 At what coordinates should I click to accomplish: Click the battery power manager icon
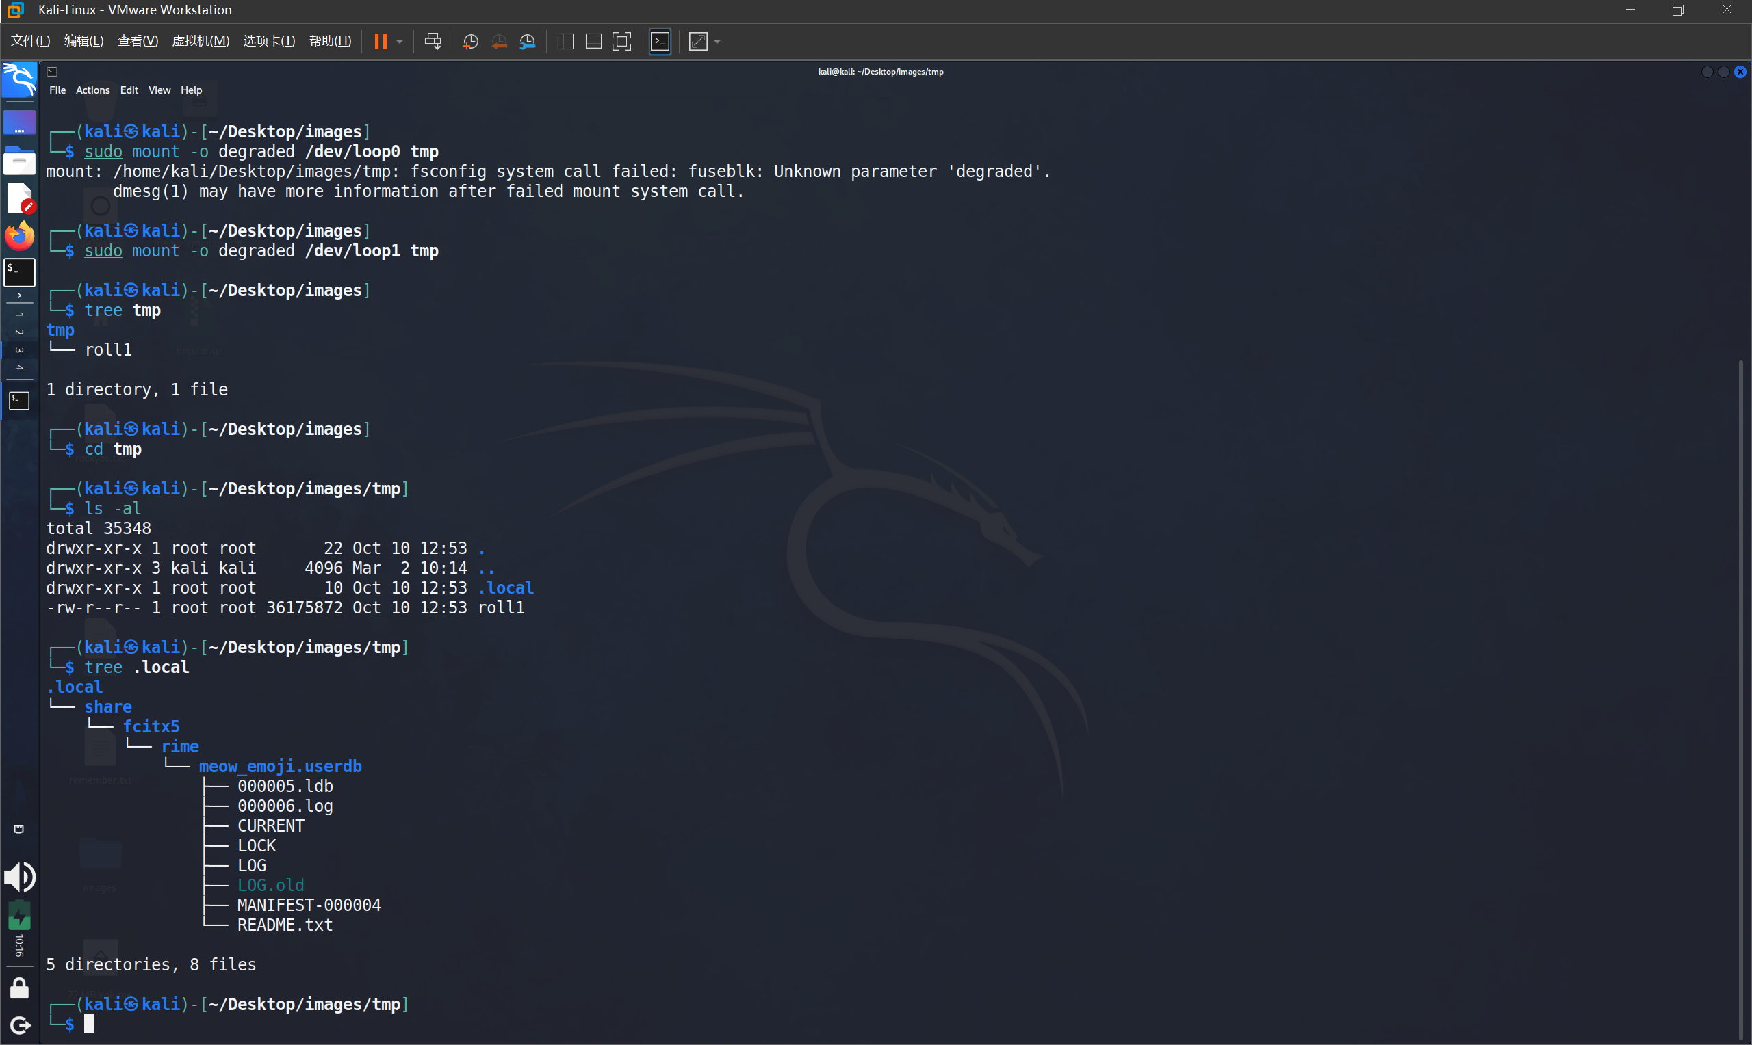pos(19,915)
